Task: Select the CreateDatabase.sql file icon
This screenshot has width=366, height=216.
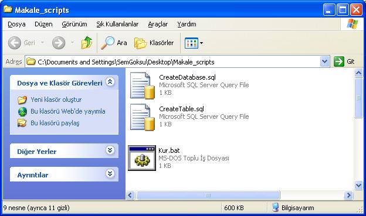Action: point(143,85)
